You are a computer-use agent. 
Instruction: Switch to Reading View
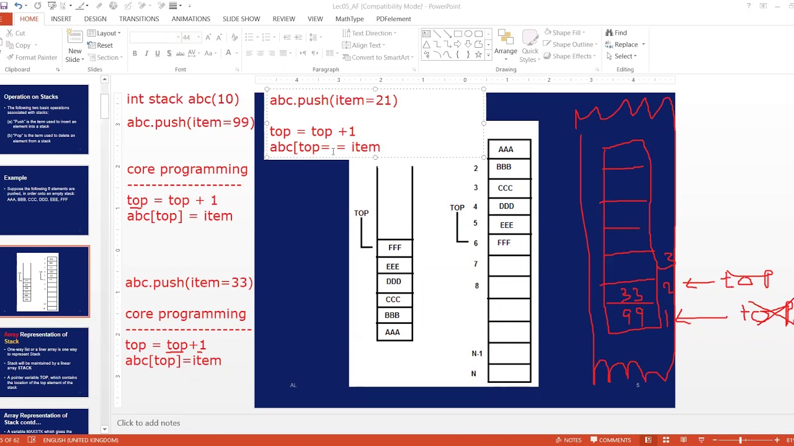(684, 440)
